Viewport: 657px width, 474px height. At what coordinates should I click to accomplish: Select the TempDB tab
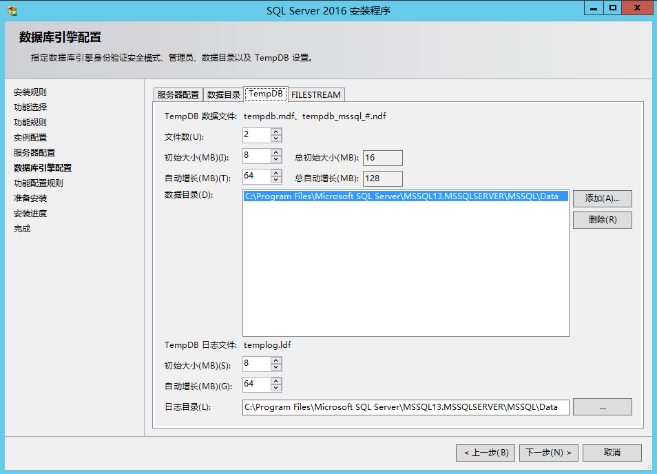point(266,94)
